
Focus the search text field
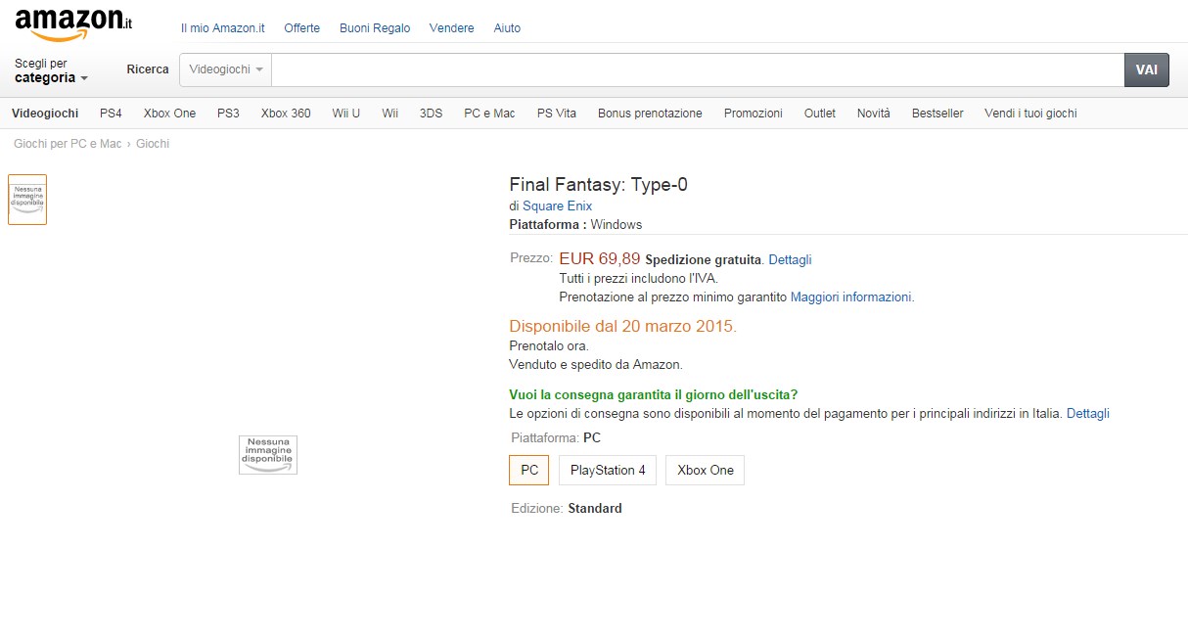tap(698, 70)
